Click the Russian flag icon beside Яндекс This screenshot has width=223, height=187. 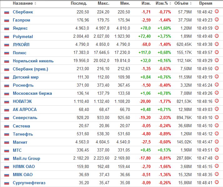(x=7, y=29)
